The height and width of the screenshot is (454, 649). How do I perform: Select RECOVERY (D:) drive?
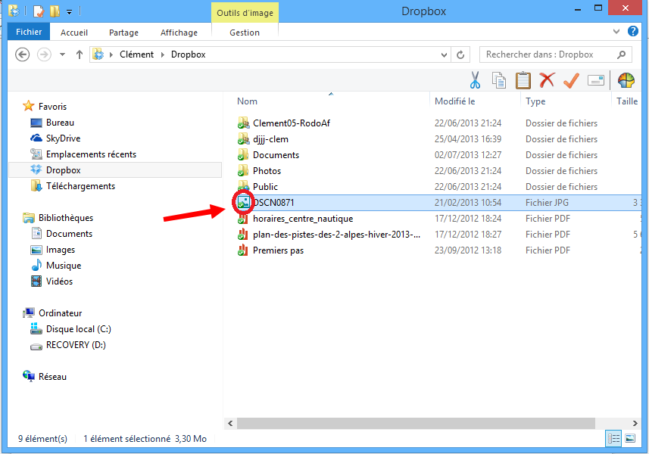click(x=76, y=345)
